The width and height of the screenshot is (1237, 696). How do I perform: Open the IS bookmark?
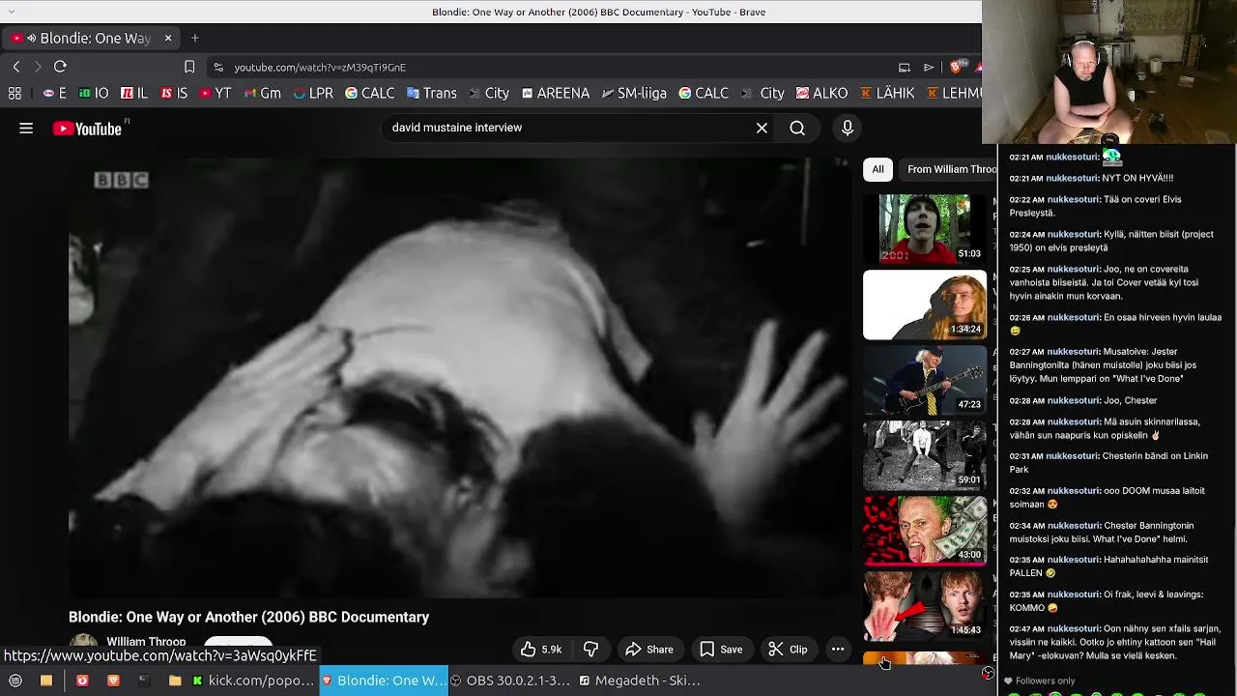coord(174,93)
